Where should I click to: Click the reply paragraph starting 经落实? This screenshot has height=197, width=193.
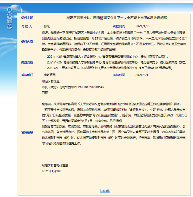click(114, 113)
